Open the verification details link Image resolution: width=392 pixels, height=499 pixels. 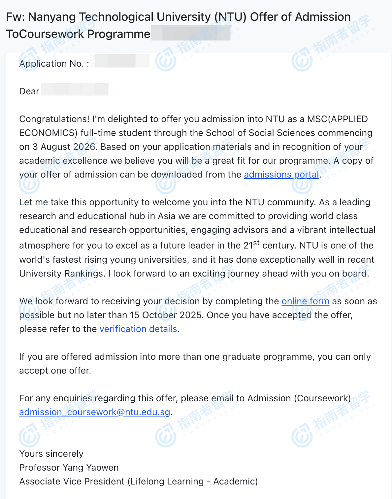[x=138, y=329]
